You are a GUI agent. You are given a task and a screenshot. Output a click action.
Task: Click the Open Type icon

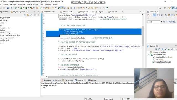click(46, 8)
